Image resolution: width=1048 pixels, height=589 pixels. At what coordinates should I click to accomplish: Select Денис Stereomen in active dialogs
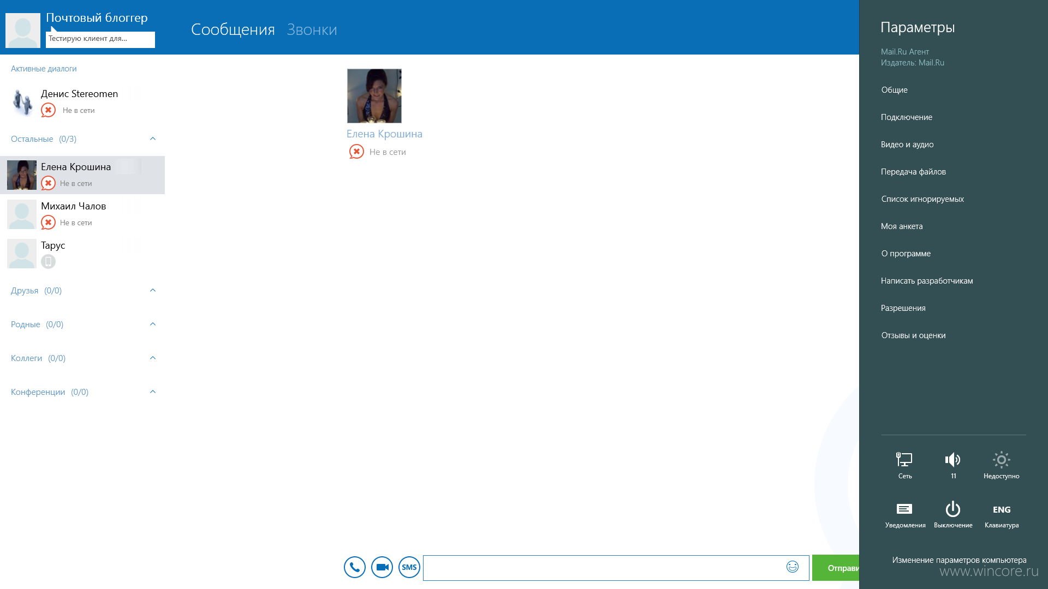(x=82, y=102)
